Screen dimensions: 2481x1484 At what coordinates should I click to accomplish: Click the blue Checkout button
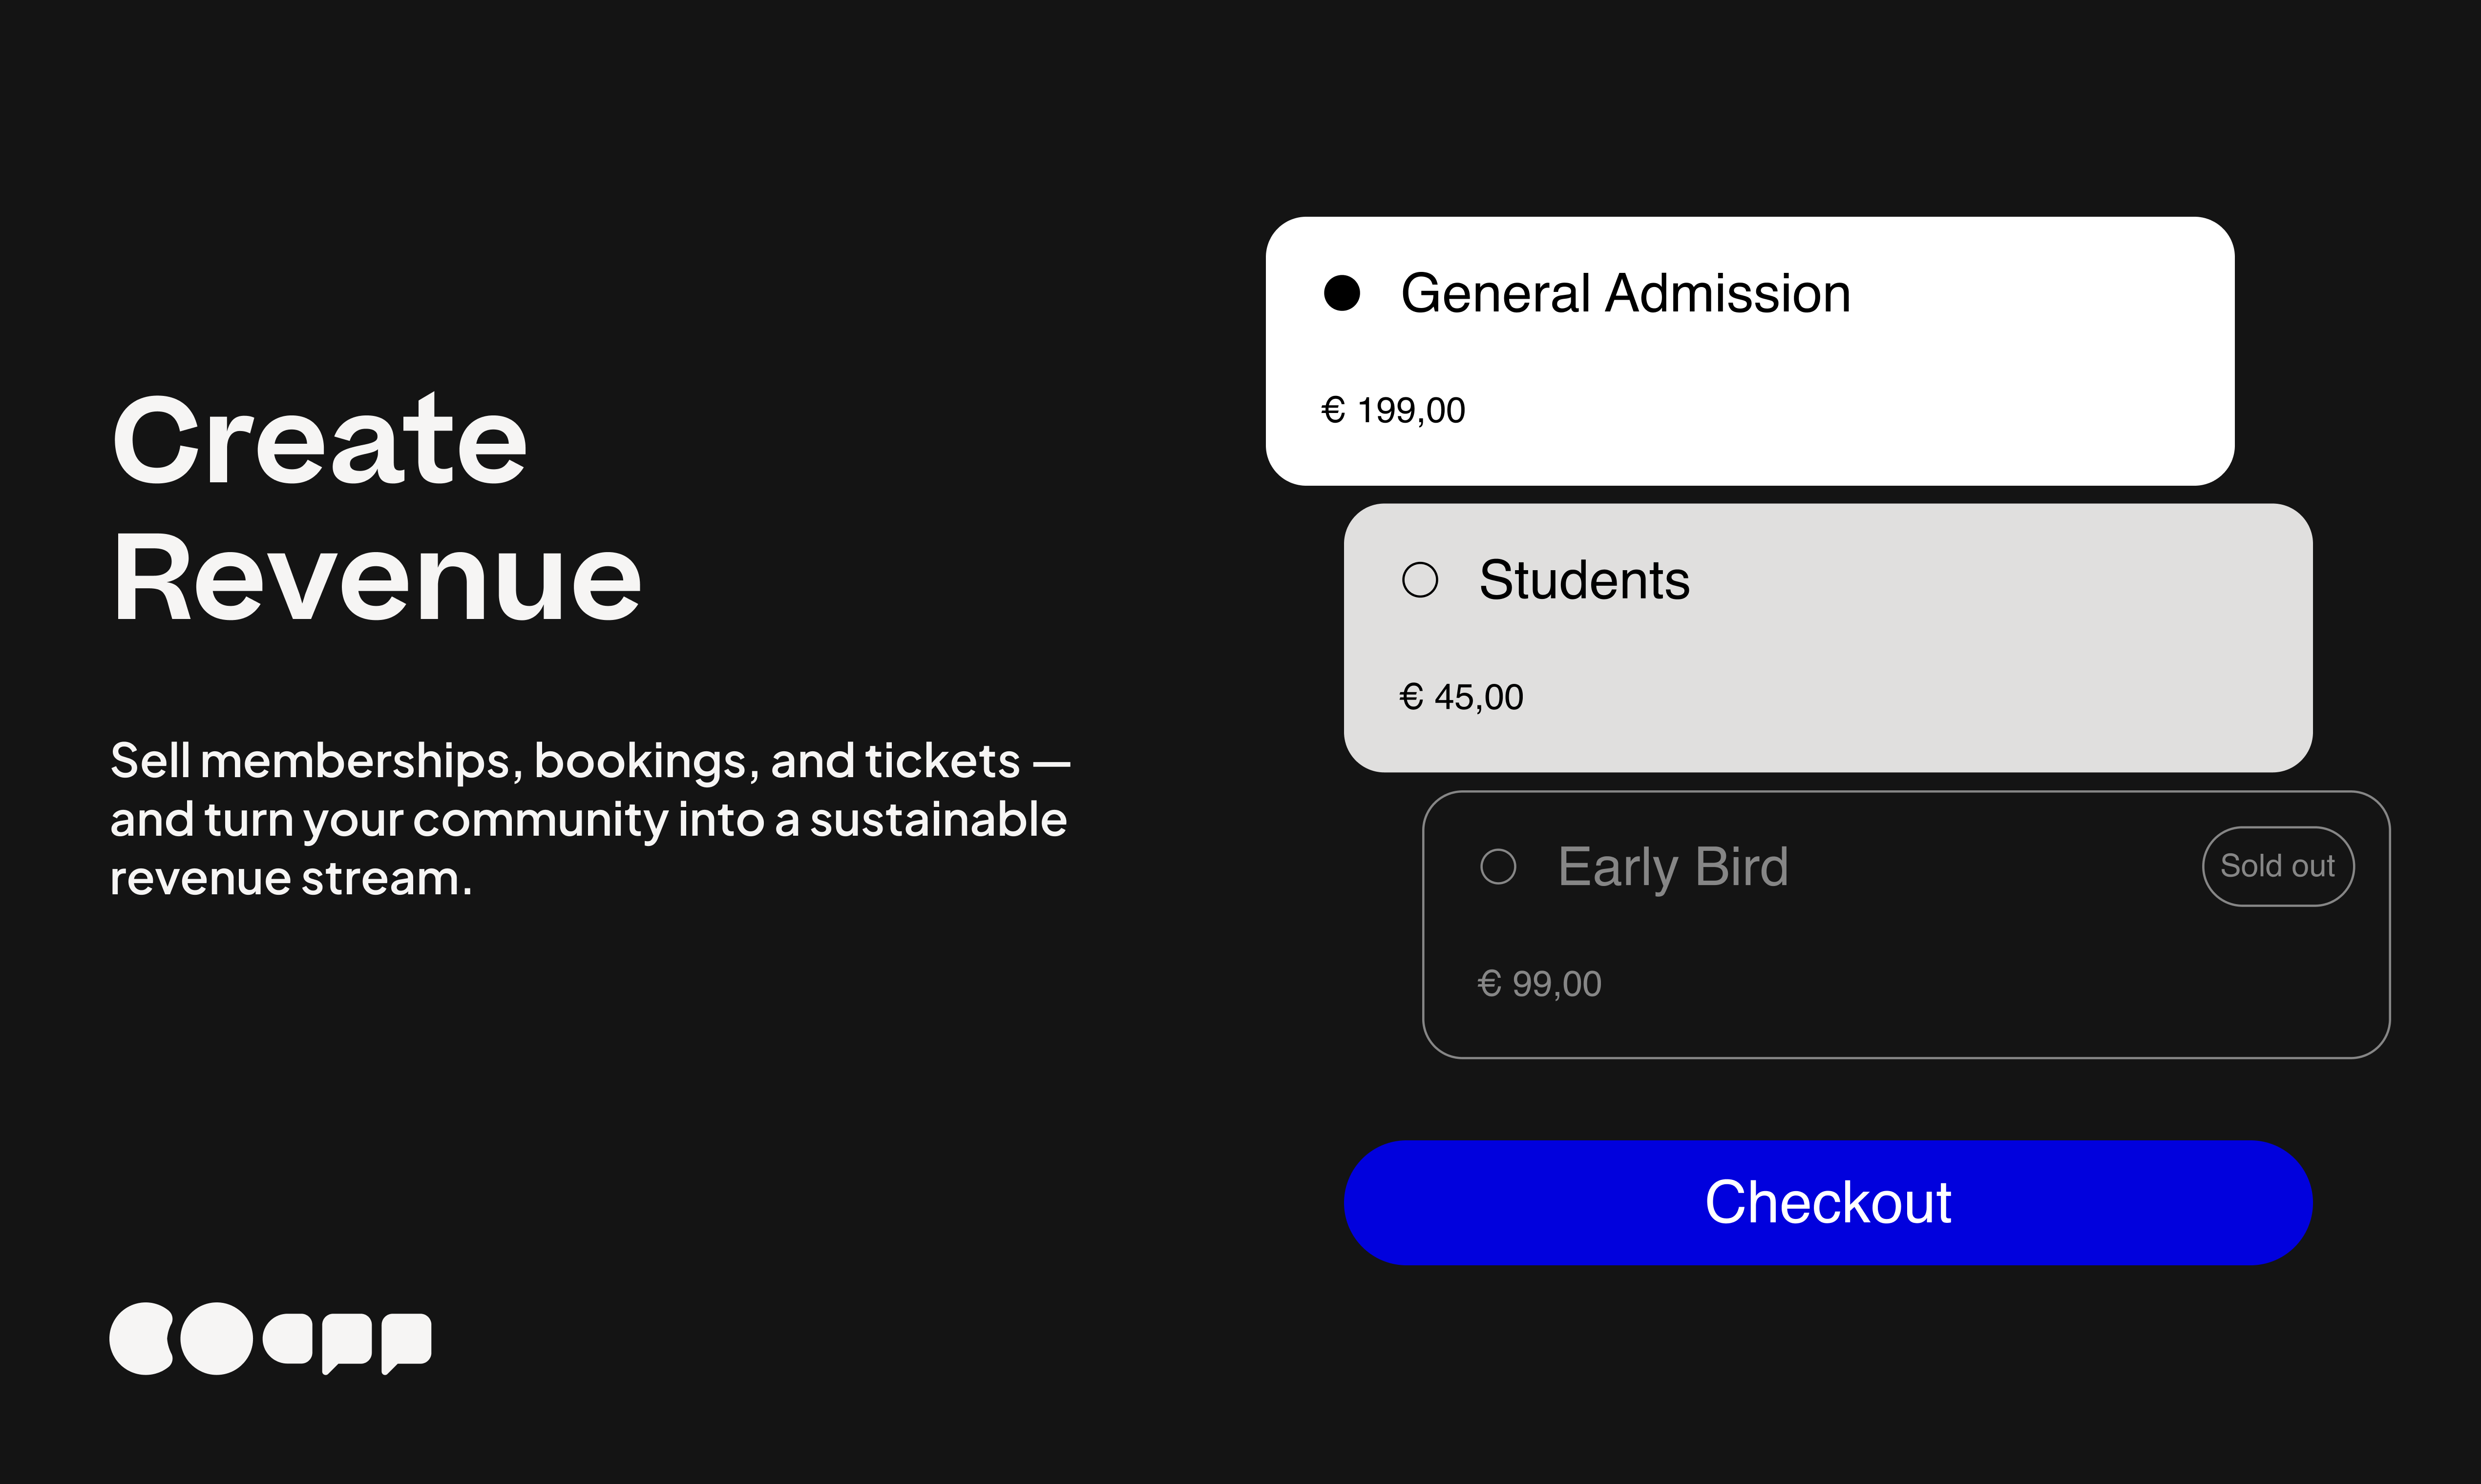click(1828, 1202)
